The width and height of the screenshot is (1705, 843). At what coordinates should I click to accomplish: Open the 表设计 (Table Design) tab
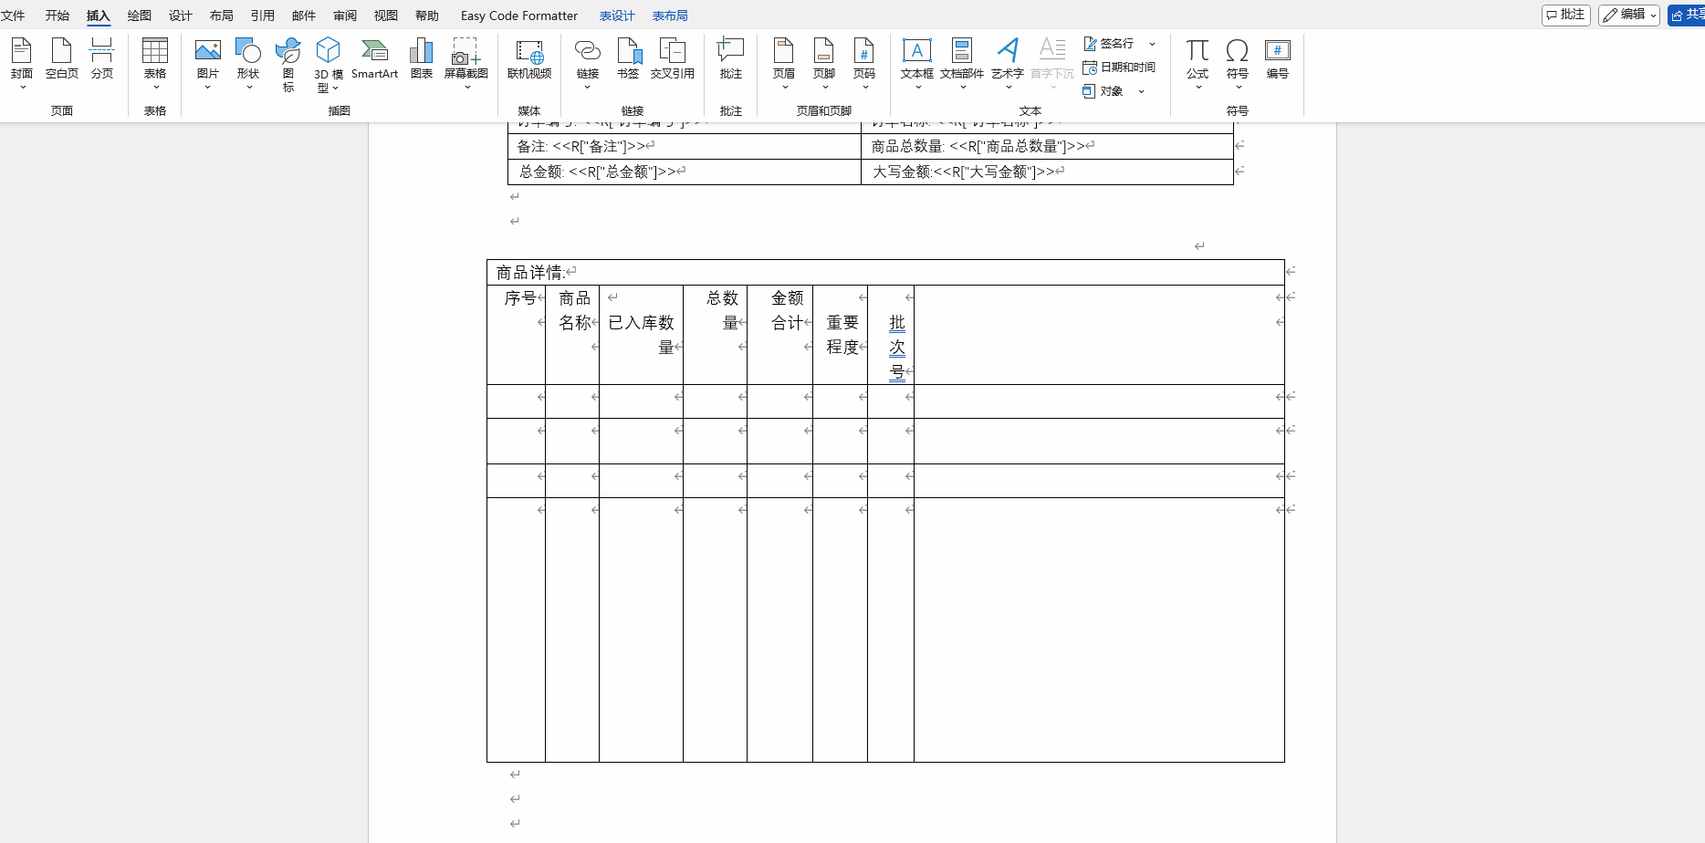(617, 16)
